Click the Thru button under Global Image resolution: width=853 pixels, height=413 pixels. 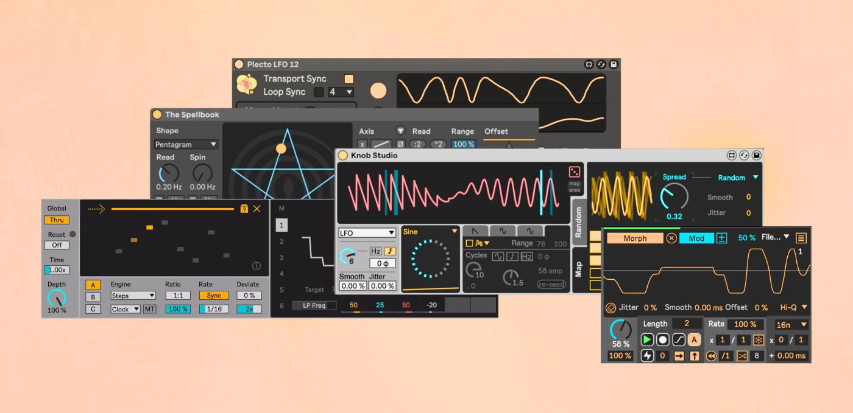[x=57, y=220]
